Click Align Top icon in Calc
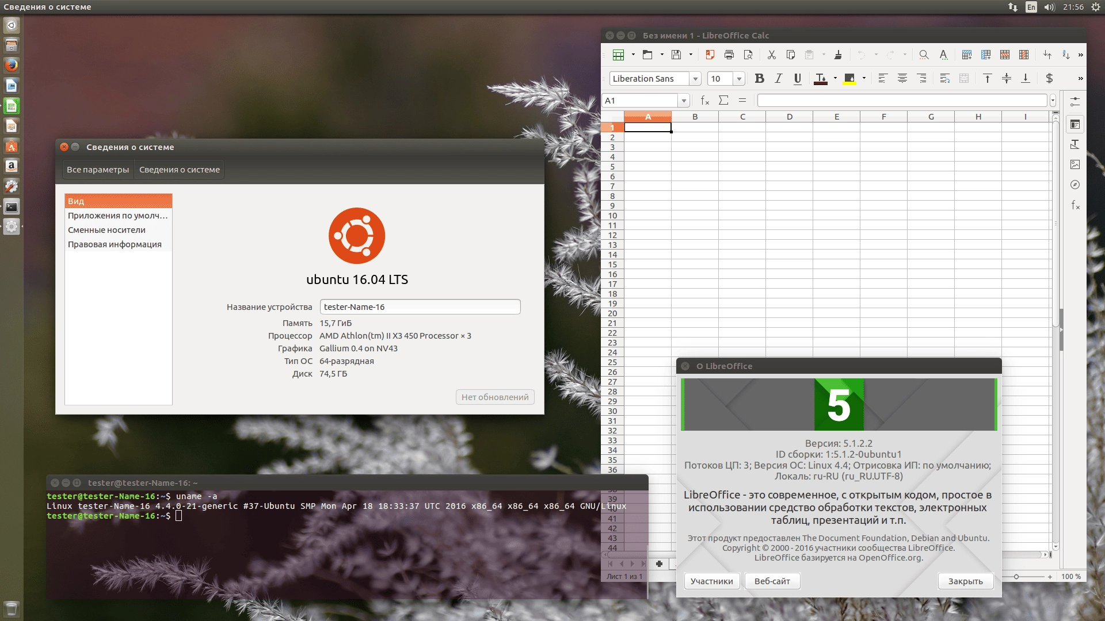 [x=988, y=78]
